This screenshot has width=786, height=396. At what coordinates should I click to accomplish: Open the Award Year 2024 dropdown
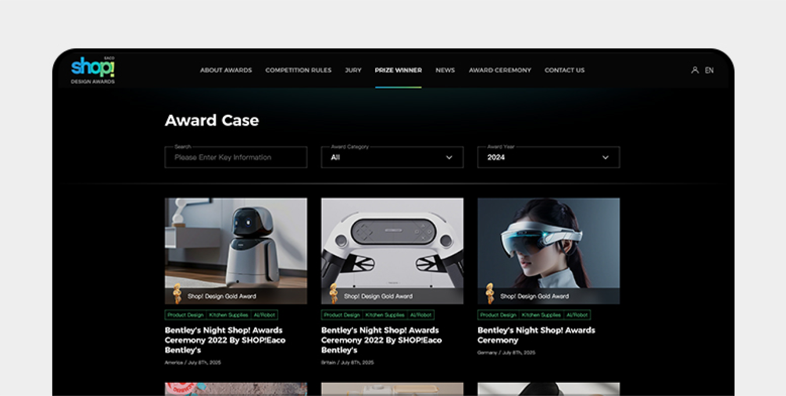[548, 157]
